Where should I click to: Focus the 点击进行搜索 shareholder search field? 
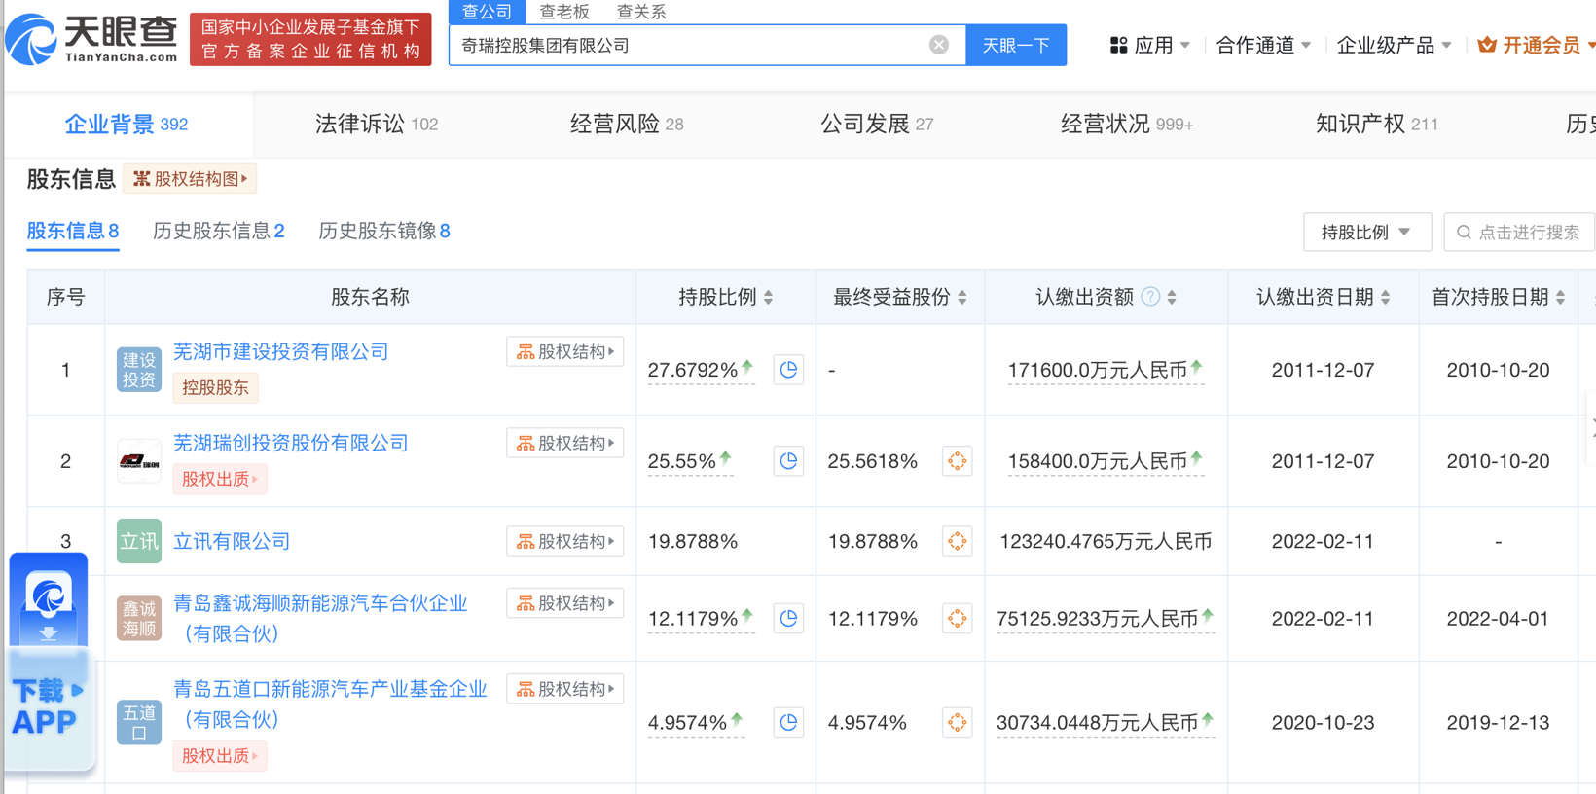[x=1520, y=233]
